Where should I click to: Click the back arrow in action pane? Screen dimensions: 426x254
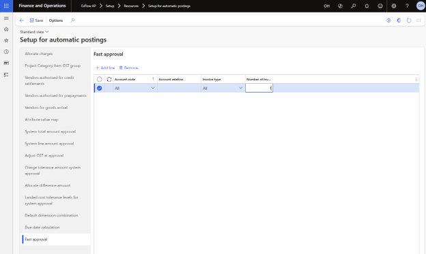tap(22, 20)
